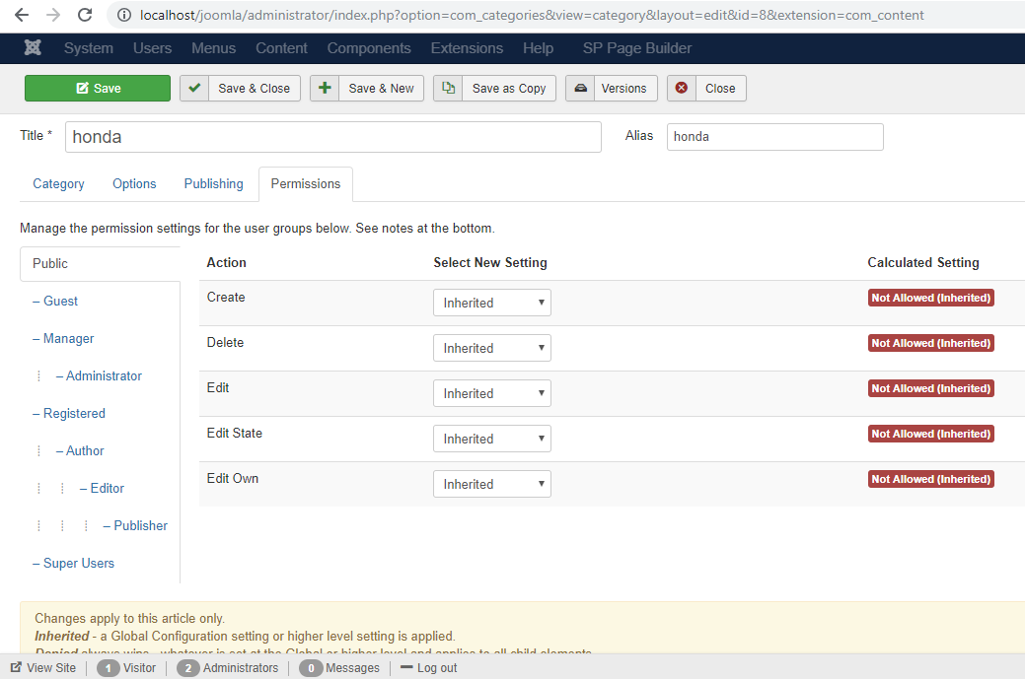Click the Joomla logo icon
The width and height of the screenshot is (1025, 679).
(x=34, y=48)
